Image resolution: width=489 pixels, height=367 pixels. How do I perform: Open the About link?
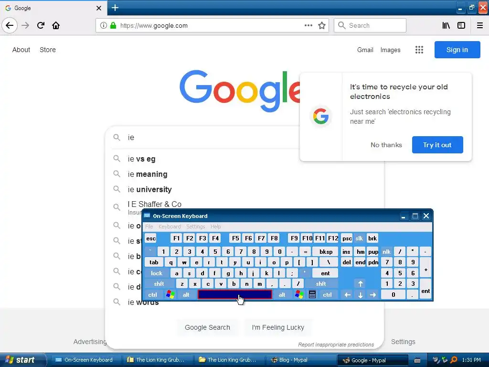point(21,50)
